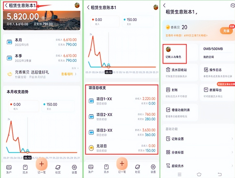Switch to the 设置 tab

point(74,167)
